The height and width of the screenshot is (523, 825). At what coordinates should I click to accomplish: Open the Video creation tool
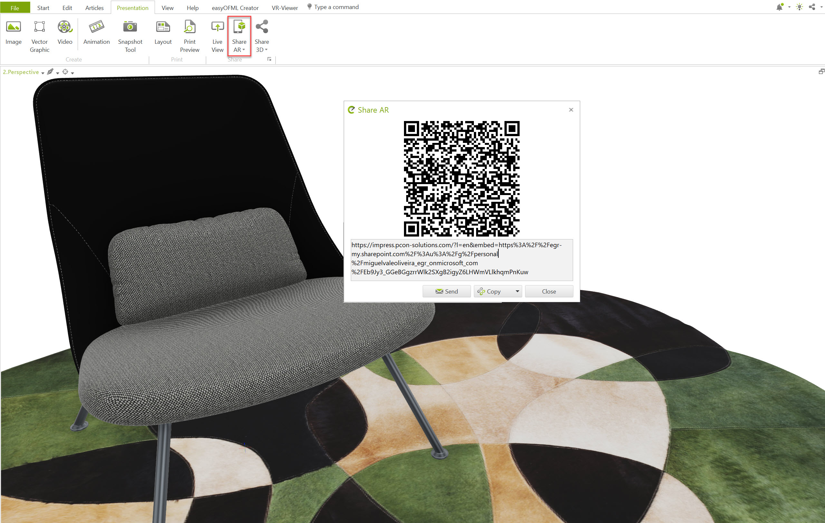(65, 33)
